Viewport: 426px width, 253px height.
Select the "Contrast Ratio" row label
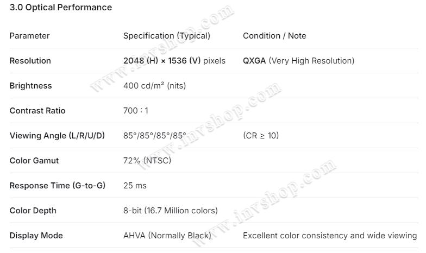click(x=37, y=111)
